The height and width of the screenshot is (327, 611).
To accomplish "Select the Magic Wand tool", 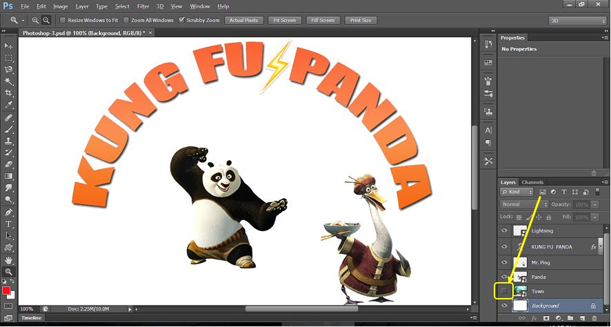I will point(8,81).
